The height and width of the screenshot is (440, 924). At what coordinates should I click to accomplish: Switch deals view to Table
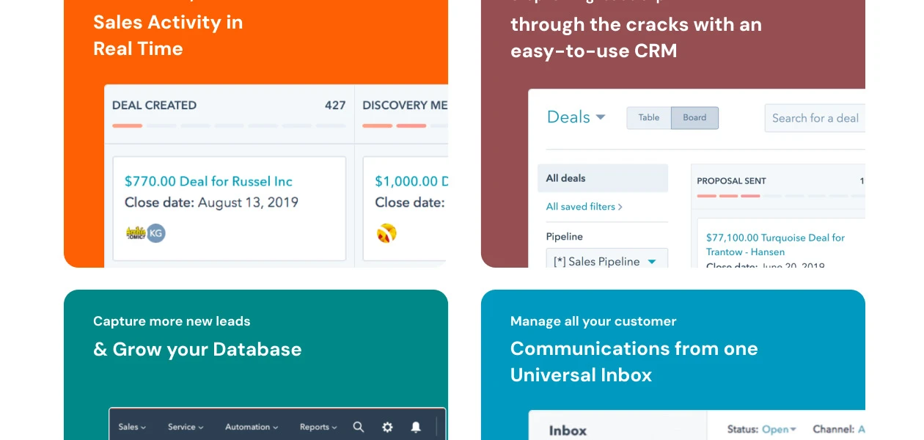pyautogui.click(x=648, y=118)
